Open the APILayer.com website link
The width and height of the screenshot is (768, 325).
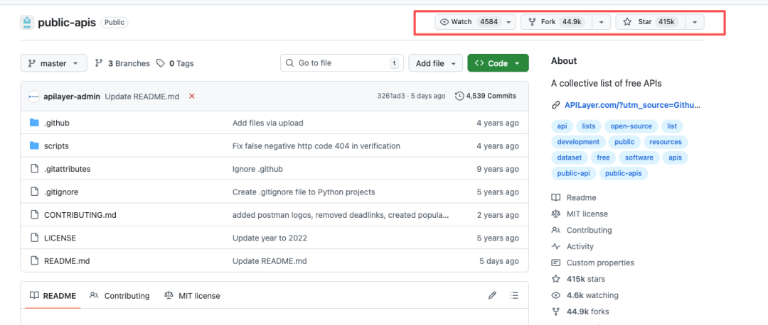click(632, 105)
